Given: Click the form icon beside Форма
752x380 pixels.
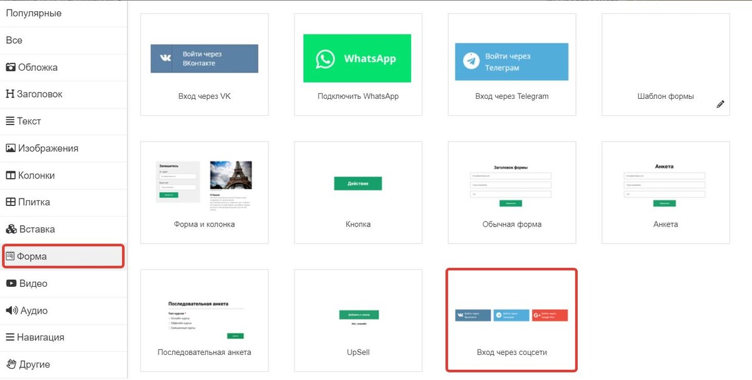Looking at the screenshot, I should (x=10, y=256).
